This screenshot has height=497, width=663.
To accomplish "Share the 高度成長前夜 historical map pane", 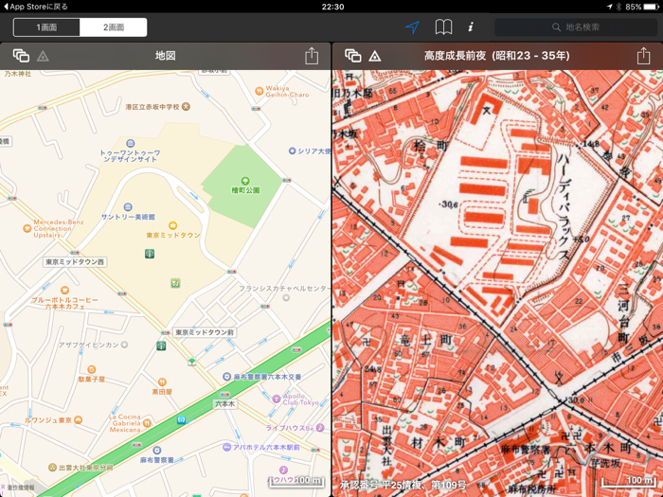I will [x=644, y=57].
